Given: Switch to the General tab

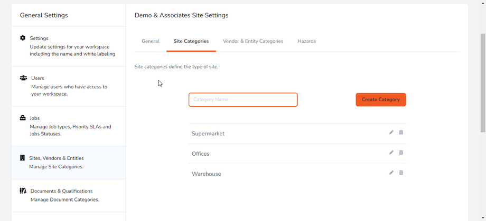Looking at the screenshot, I should pyautogui.click(x=151, y=41).
